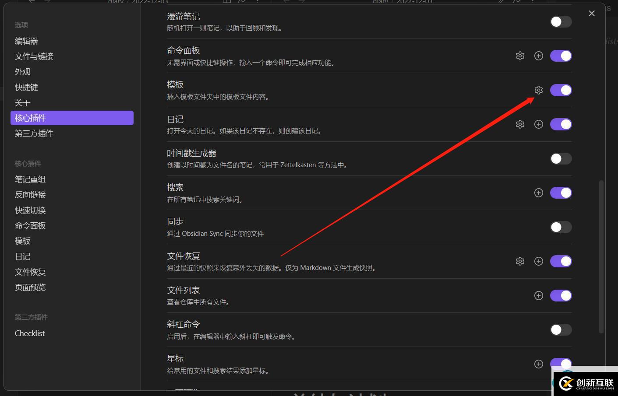
Task: Click the settings list vertical scrollbar
Action: pyautogui.click(x=601, y=257)
